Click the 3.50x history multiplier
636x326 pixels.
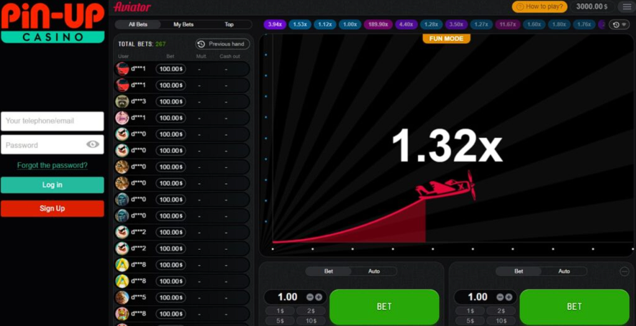click(457, 24)
